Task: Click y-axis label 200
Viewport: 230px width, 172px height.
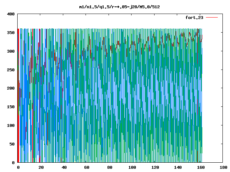Action: pos(11,88)
